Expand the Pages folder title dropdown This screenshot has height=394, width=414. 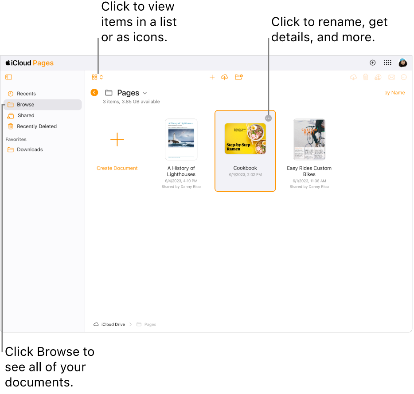145,93
